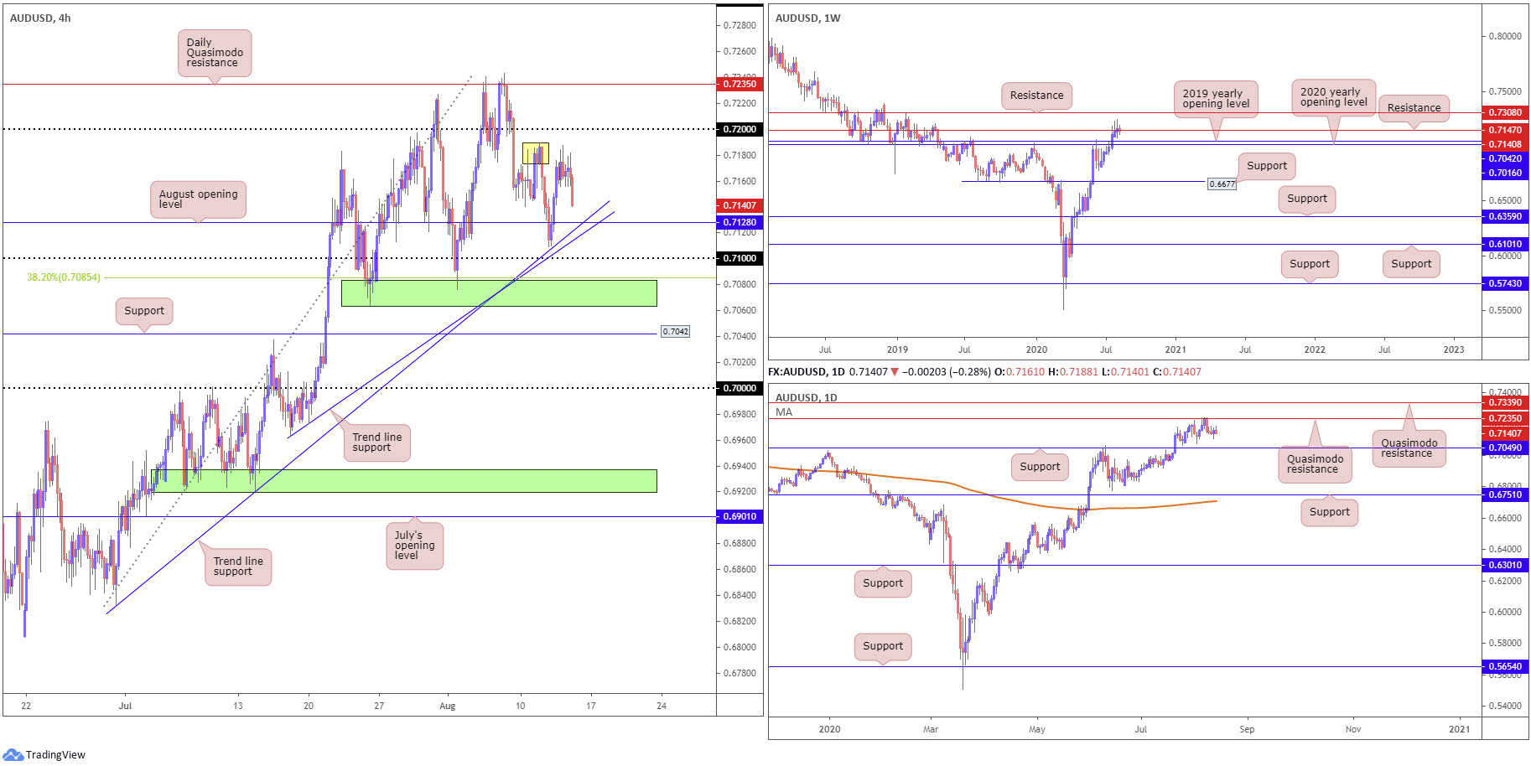Image resolution: width=1531 pixels, height=766 pixels.
Task: Click the 0.71407 current price label on the 4h chart
Action: tap(740, 205)
